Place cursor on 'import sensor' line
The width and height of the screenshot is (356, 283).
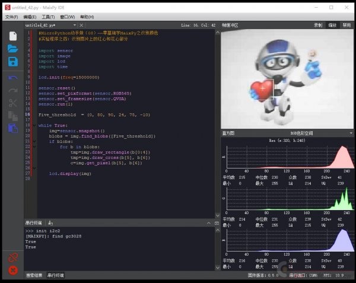[56, 51]
